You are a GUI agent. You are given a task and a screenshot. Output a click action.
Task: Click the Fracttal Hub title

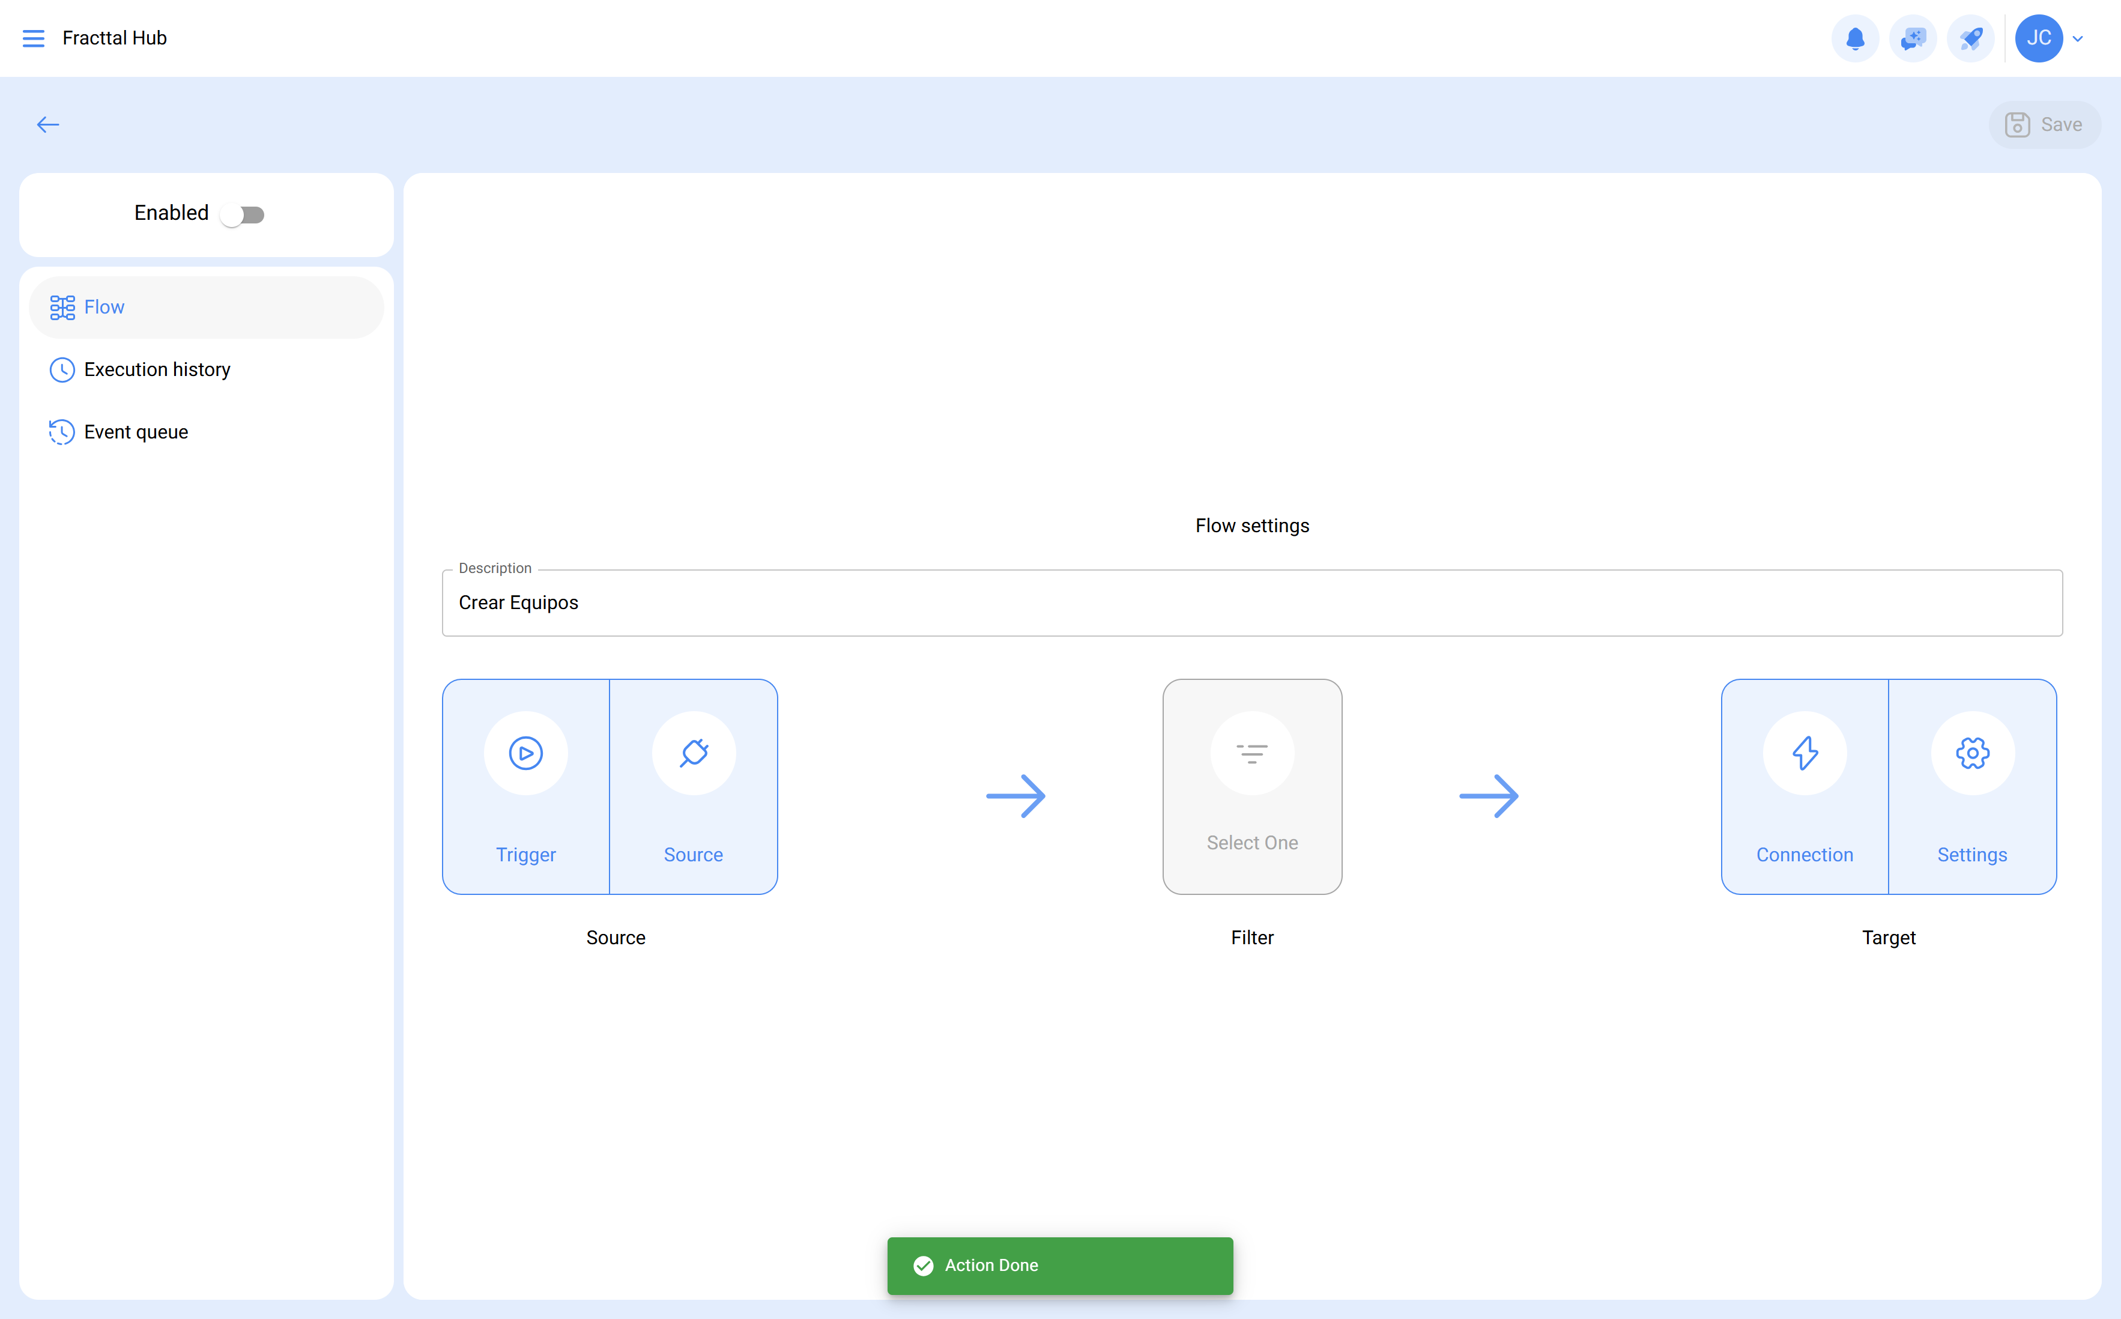click(x=114, y=38)
